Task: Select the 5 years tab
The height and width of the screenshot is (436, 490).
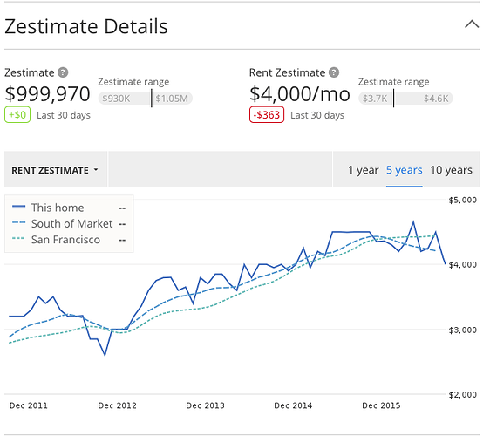Action: tap(404, 170)
